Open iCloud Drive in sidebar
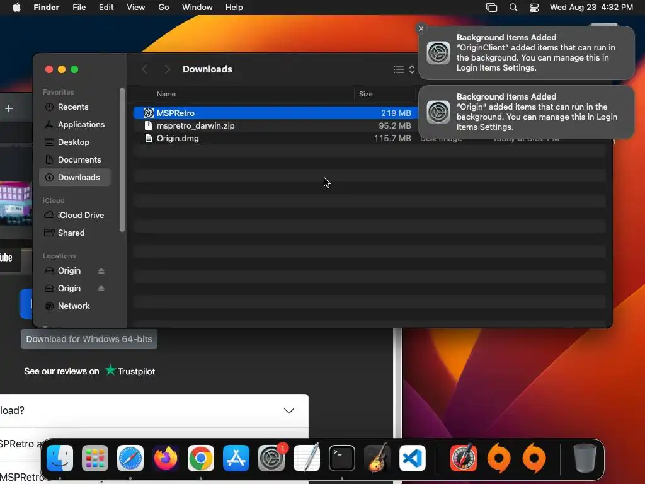Screen dimensions: 645x484 [x=76, y=216]
